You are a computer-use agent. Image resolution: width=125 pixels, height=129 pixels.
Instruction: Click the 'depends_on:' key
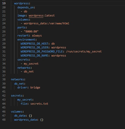tap(26, 7)
